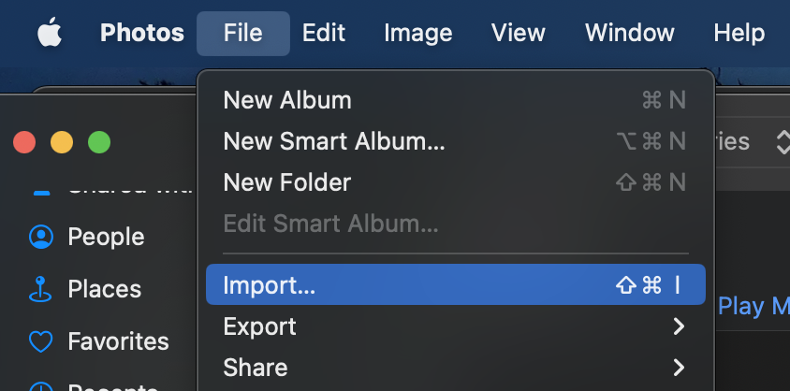Image resolution: width=790 pixels, height=391 pixels.
Task: Open the View menu
Action: point(519,34)
